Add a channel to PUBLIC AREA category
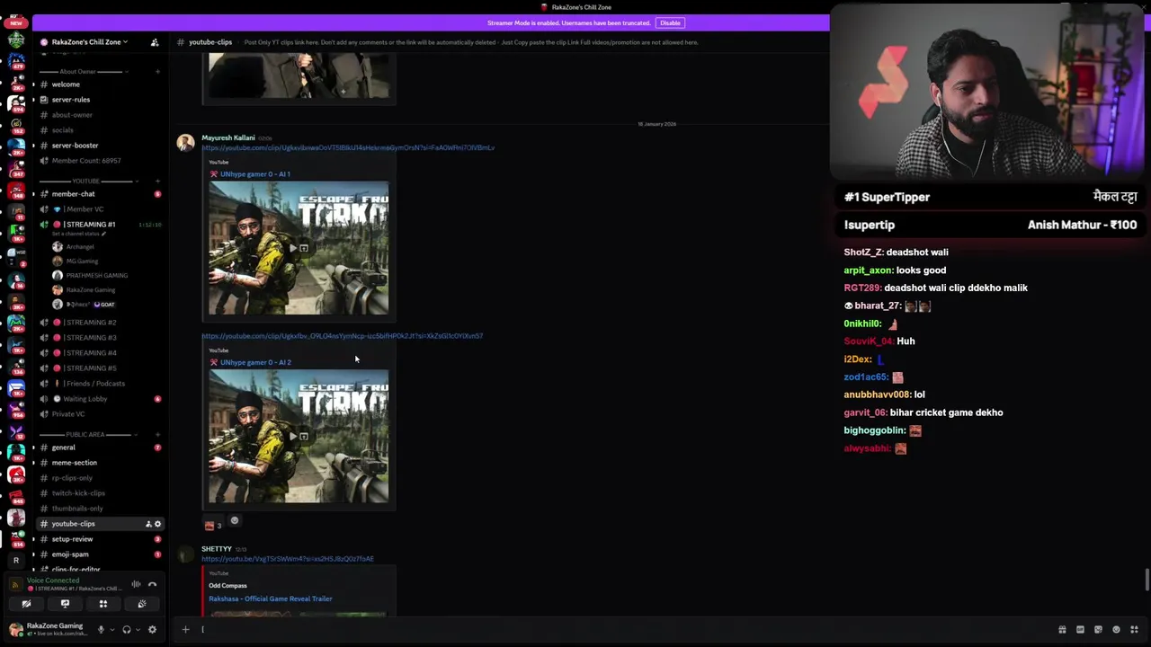 coord(158,434)
